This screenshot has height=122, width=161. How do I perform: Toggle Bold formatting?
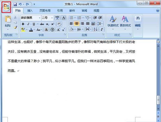[x=23, y=24]
